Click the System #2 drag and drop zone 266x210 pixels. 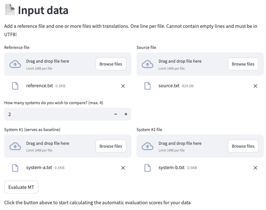click(x=200, y=146)
